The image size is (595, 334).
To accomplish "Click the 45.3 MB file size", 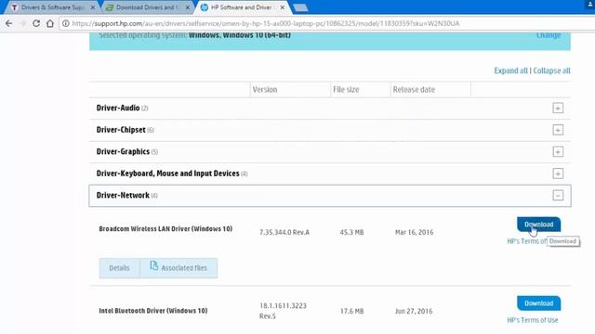I will (x=351, y=233).
